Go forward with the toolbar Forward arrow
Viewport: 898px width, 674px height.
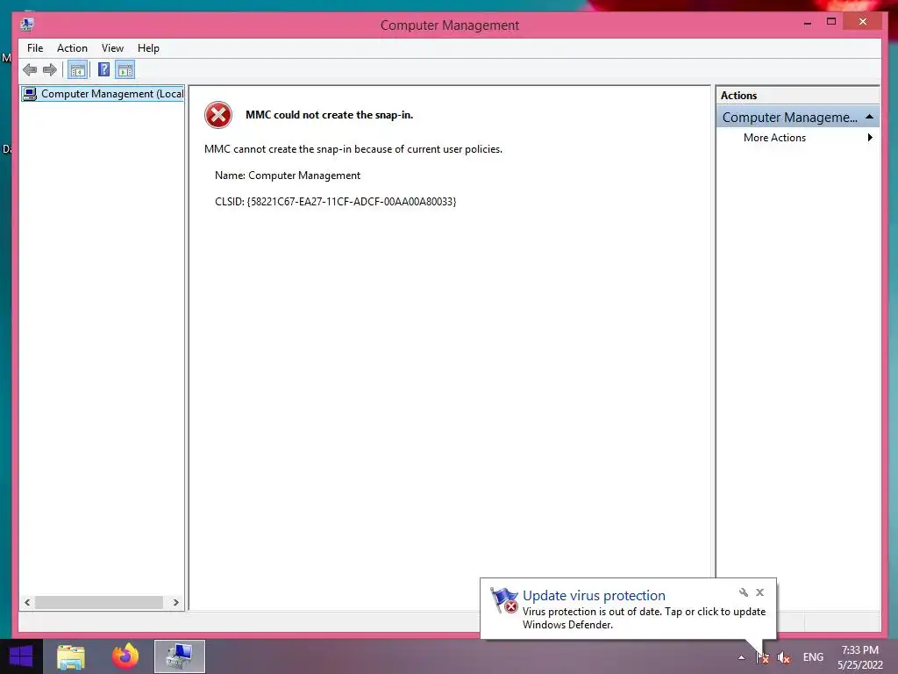pos(50,70)
